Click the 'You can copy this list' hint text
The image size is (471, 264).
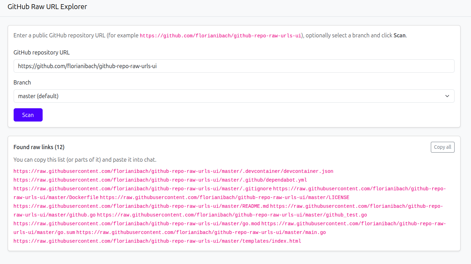click(85, 160)
